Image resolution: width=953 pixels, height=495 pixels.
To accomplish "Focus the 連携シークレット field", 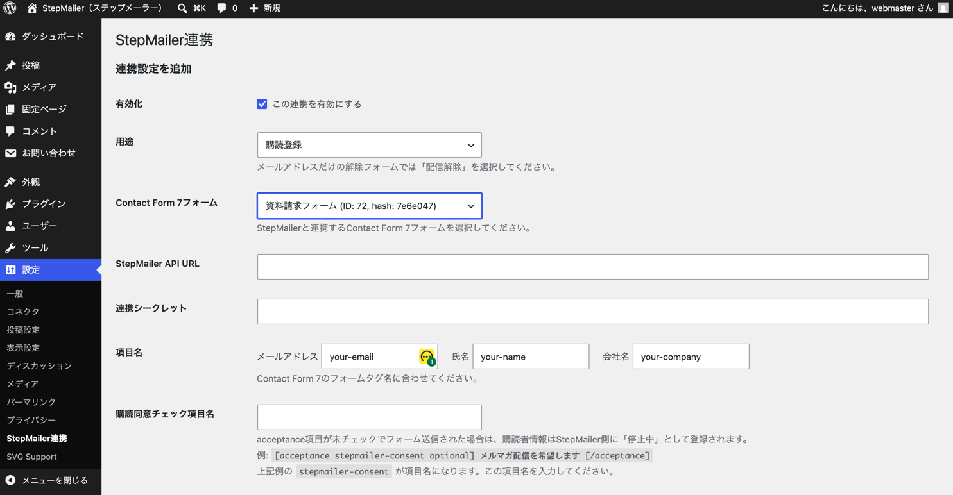I will [x=592, y=312].
